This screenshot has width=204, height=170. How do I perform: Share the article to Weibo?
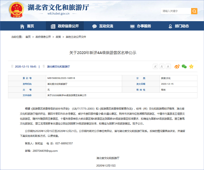coord(177,67)
